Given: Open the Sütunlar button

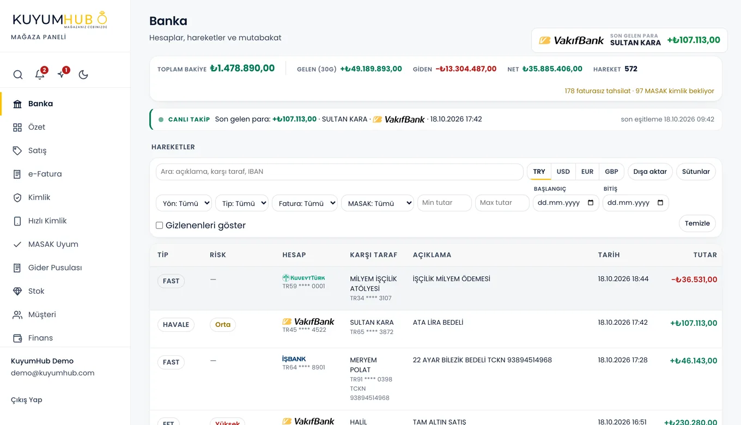Looking at the screenshot, I should pos(696,172).
